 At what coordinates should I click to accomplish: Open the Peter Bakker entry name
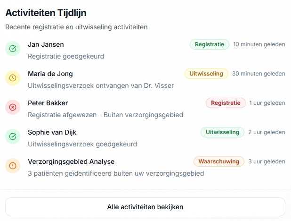click(x=48, y=103)
